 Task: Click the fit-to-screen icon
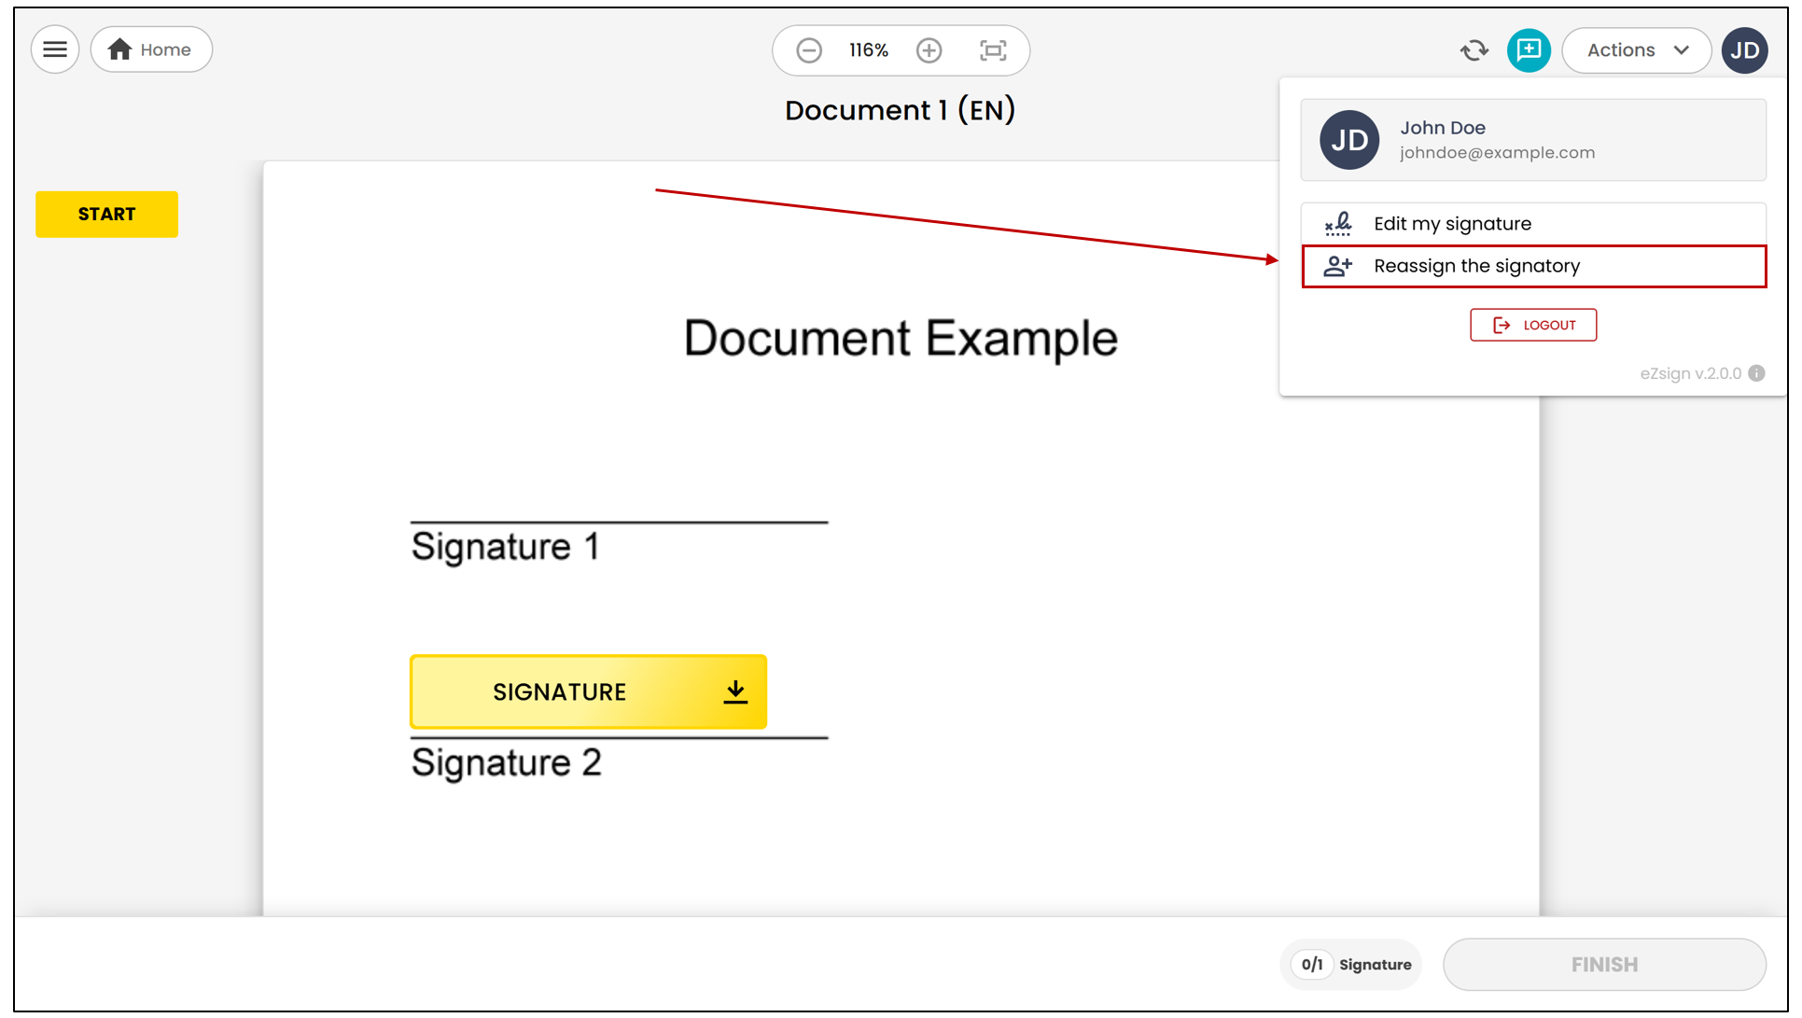(993, 50)
